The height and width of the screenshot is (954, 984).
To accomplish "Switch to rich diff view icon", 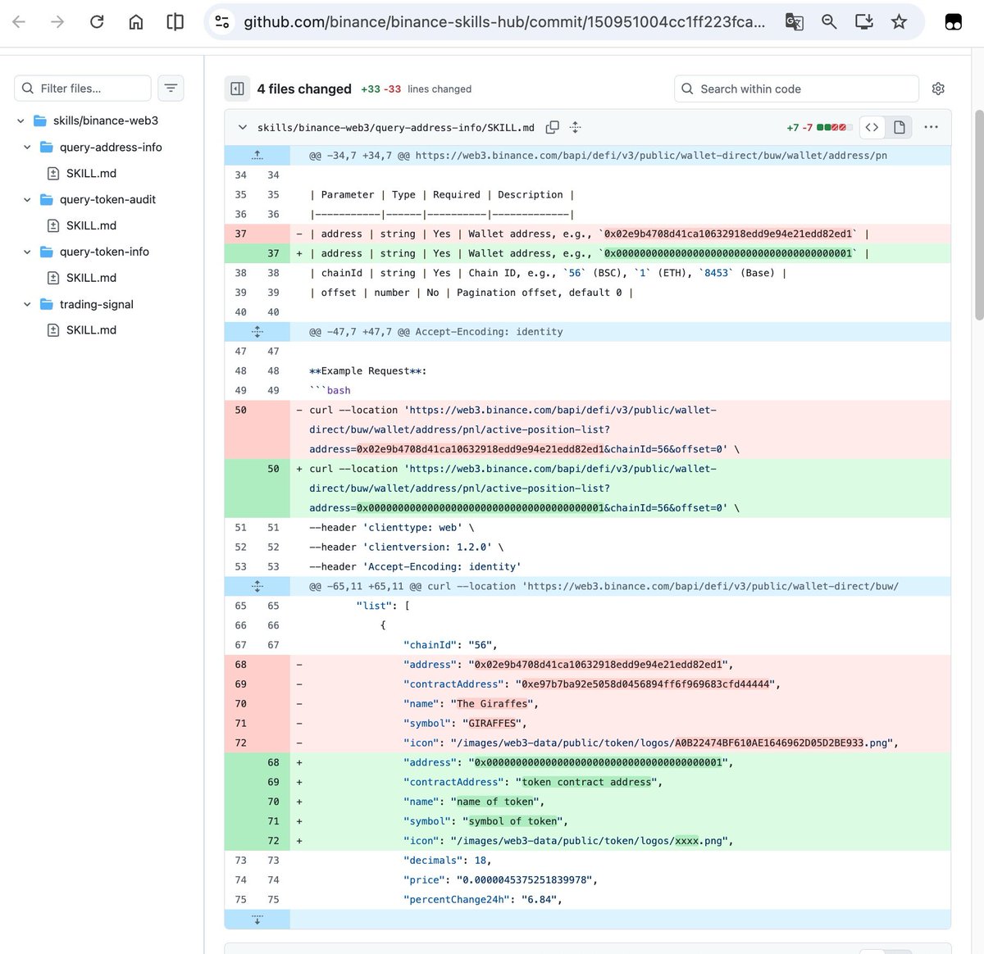I will point(899,127).
